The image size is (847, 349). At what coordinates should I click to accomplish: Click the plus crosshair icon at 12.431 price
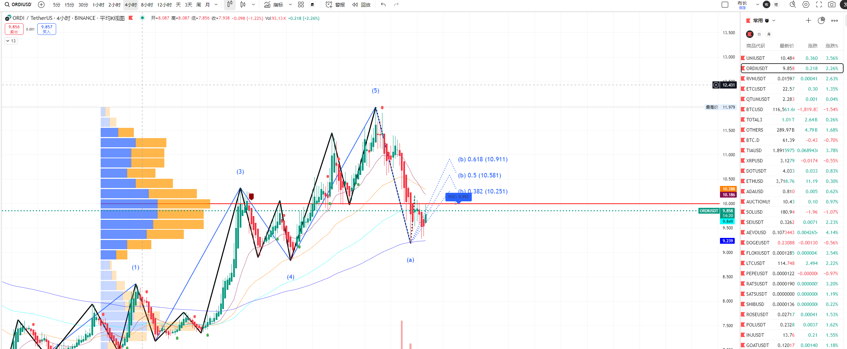(716, 85)
